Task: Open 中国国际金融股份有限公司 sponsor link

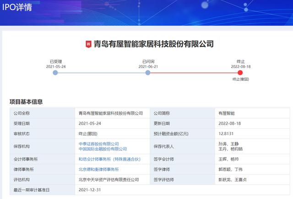Action: point(103,149)
